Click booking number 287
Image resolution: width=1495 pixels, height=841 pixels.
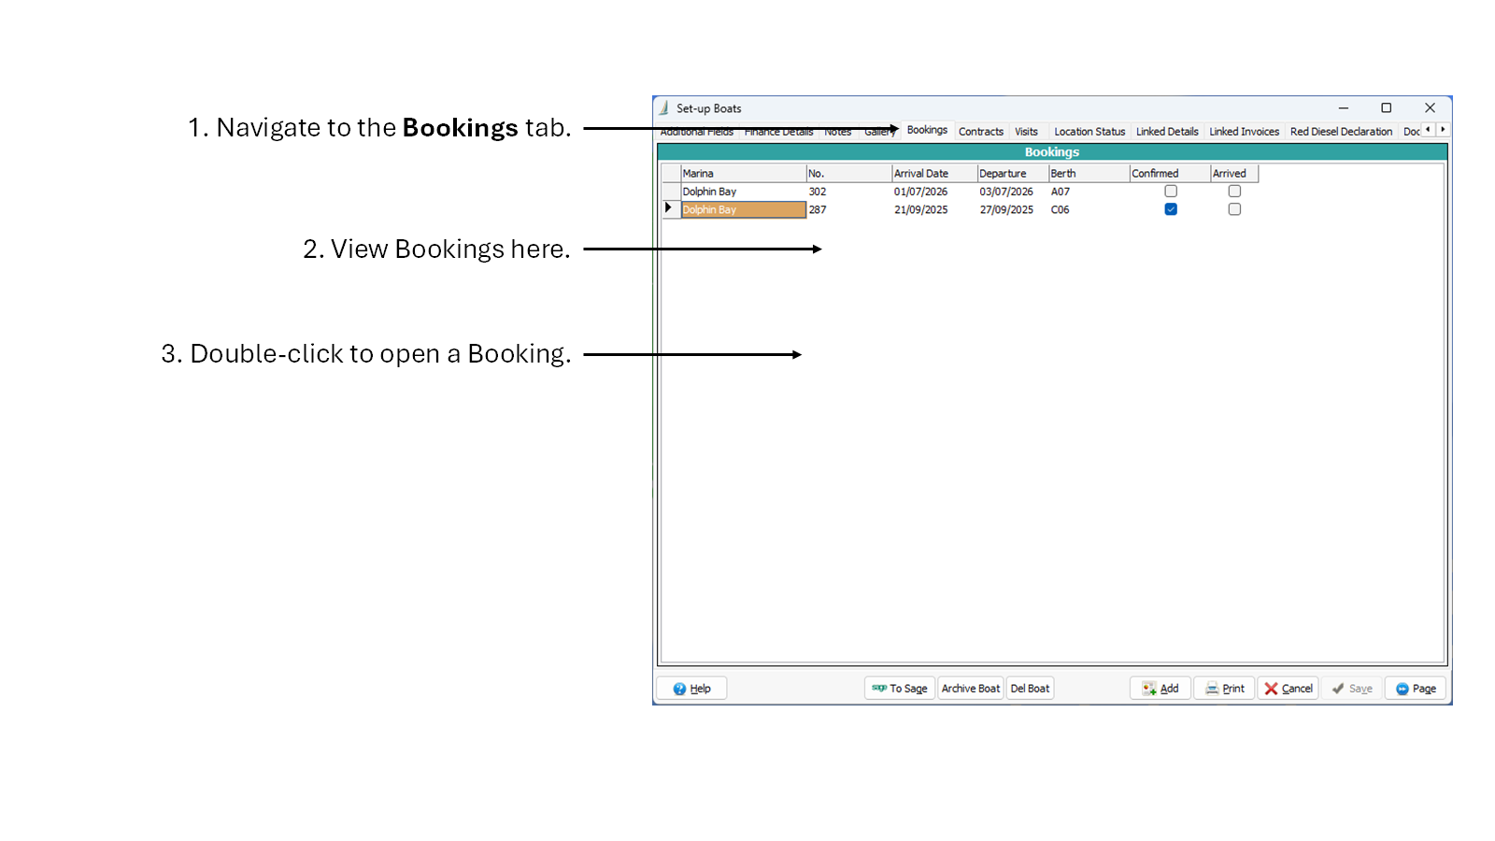click(818, 209)
